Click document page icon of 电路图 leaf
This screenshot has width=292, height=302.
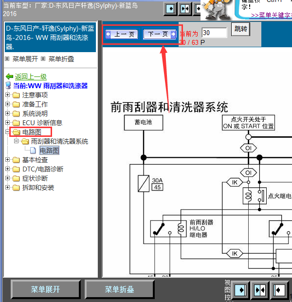33,151
